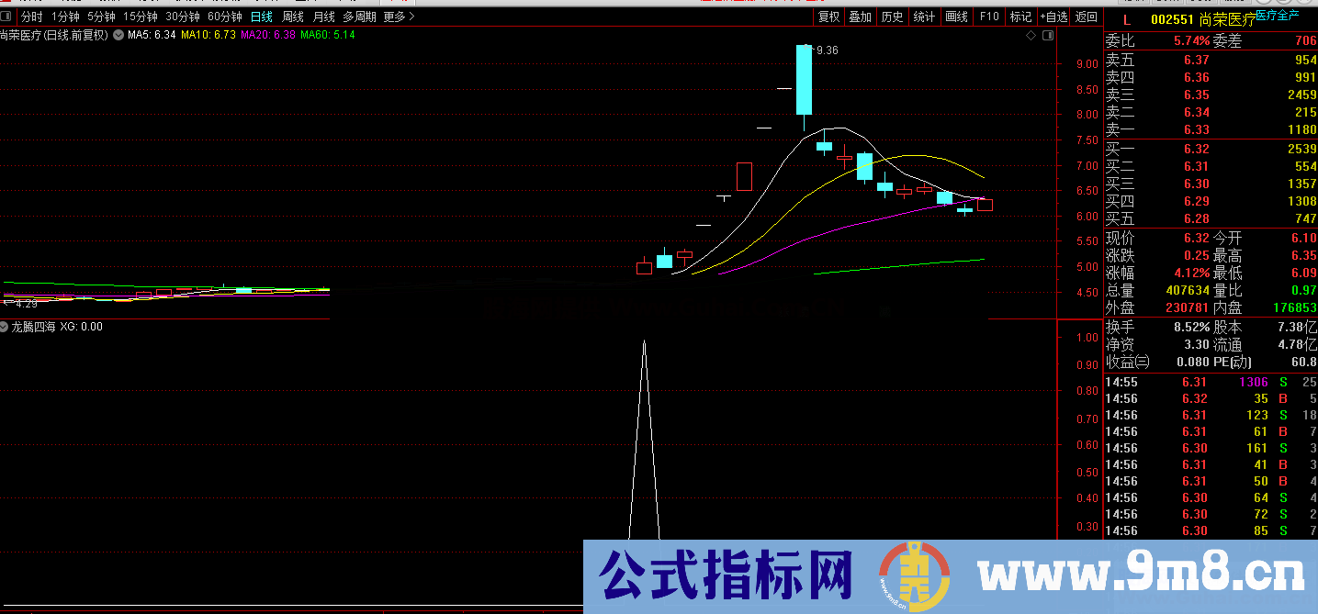Viewport: 1318px width, 614px height.
Task: Click the 今开 6.10 value
Action: (x=1303, y=239)
